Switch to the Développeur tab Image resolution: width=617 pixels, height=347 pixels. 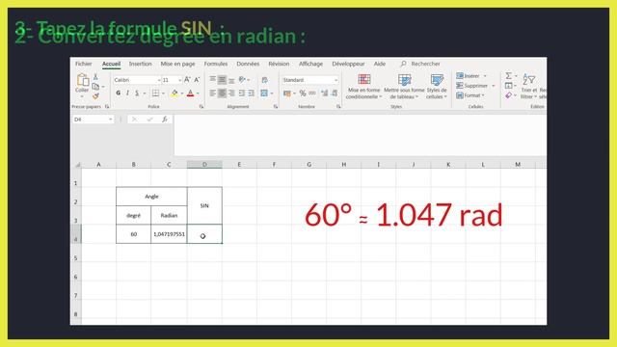tap(348, 64)
